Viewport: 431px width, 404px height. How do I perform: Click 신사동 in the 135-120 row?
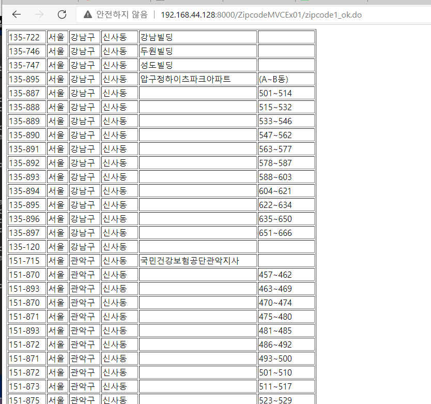tap(119, 247)
